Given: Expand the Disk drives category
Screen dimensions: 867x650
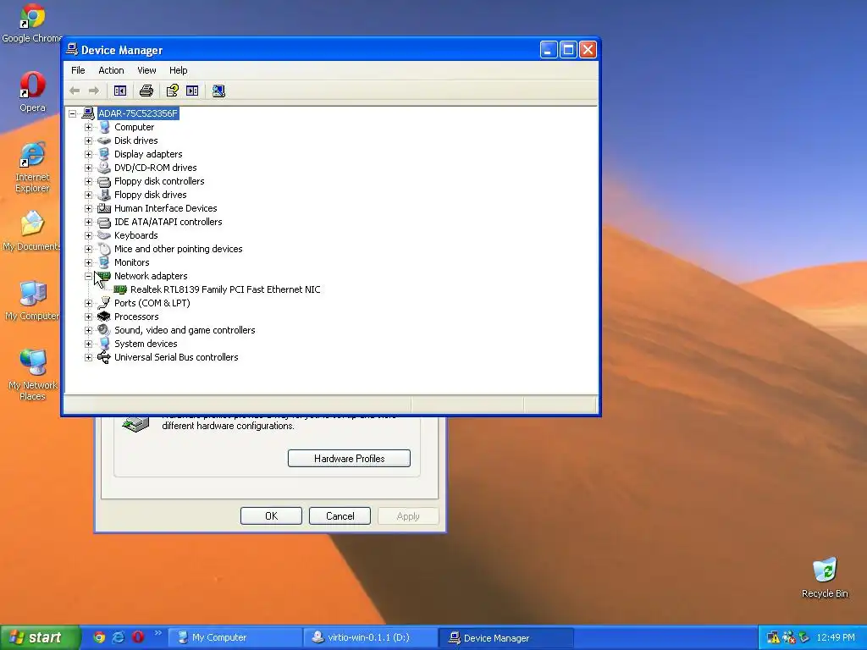Looking at the screenshot, I should point(88,140).
